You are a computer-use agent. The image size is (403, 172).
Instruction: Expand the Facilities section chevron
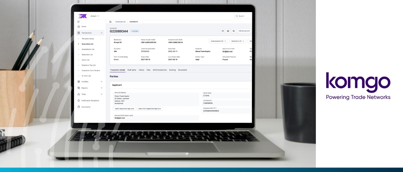coord(102,81)
